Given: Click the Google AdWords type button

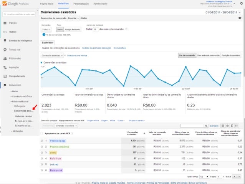Looking at the screenshot, I should click(x=73, y=29).
